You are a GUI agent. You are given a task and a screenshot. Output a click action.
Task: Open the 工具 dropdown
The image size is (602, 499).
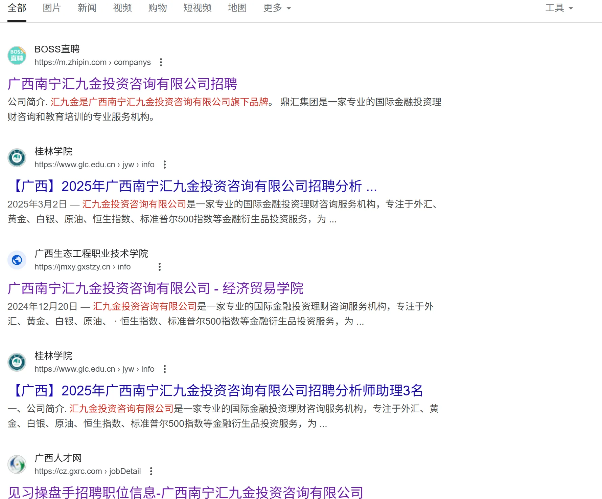coord(559,8)
